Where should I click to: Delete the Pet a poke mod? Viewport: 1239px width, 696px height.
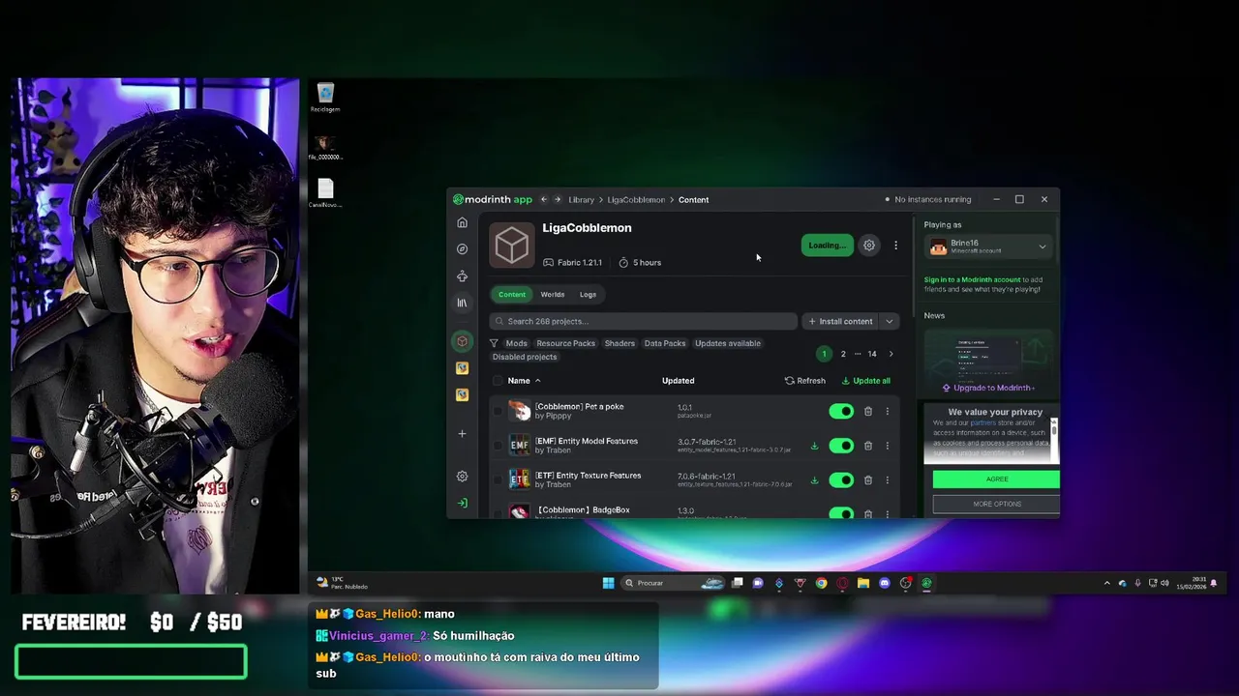click(867, 412)
